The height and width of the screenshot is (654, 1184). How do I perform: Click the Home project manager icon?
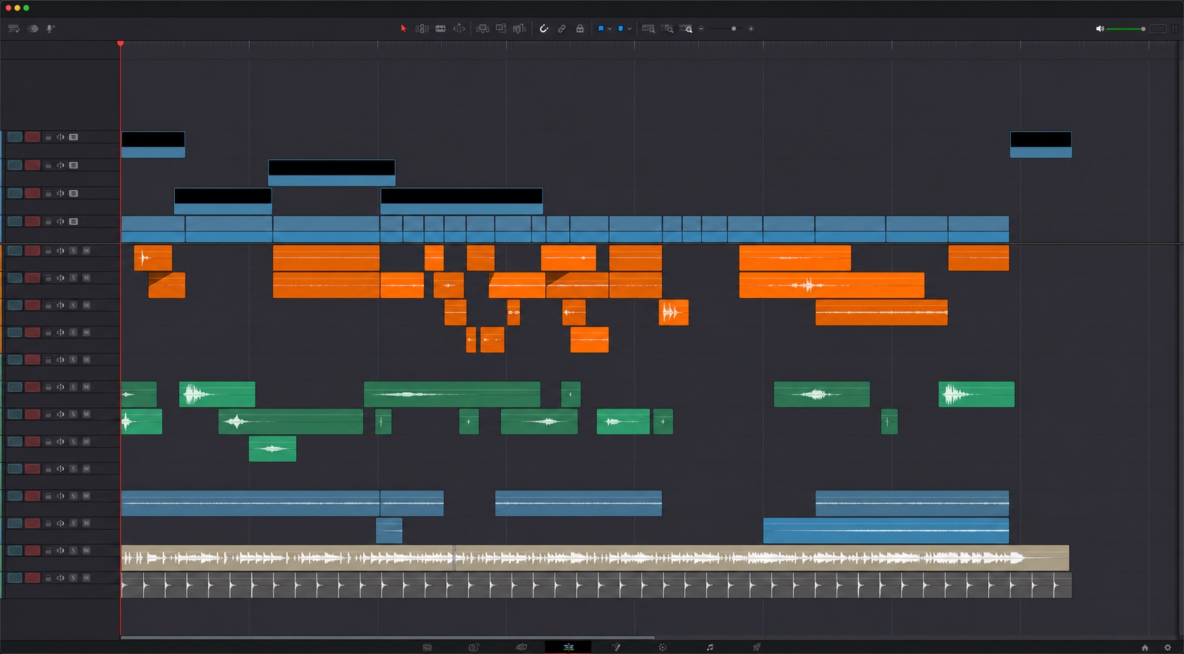tap(1145, 647)
